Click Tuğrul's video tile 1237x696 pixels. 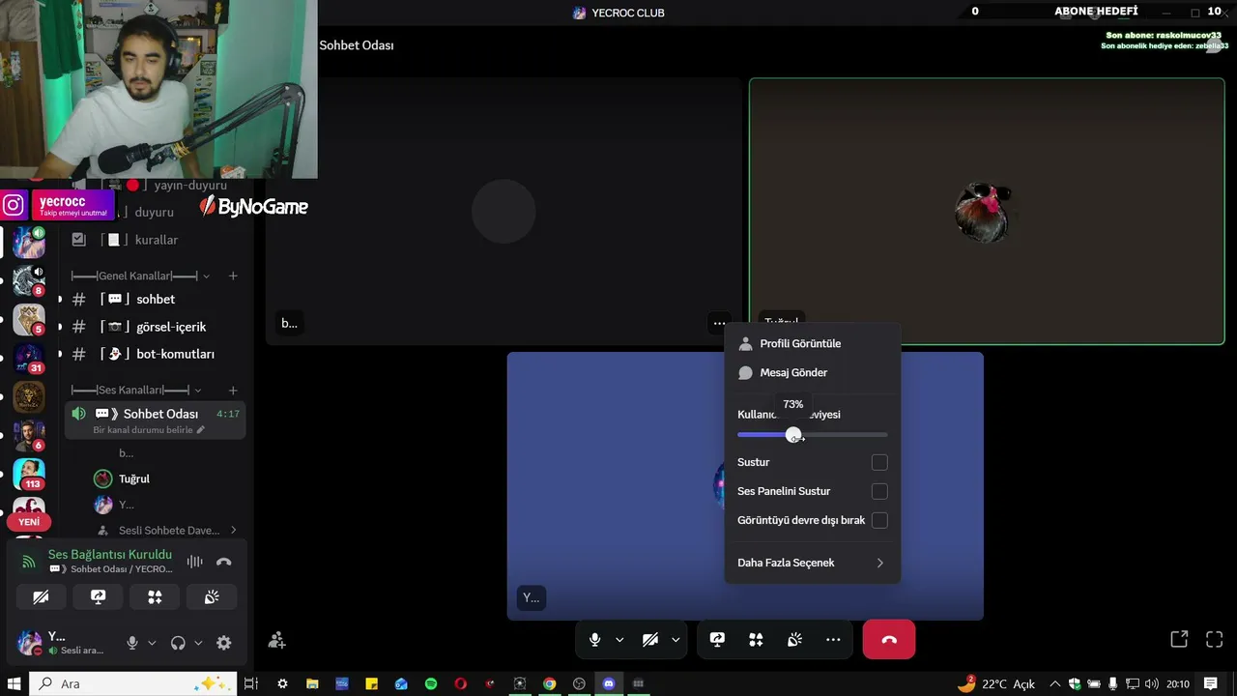987,211
